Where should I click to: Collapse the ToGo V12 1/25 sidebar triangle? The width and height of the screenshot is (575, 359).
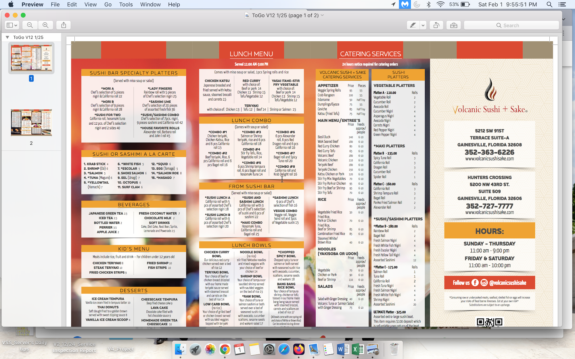click(7, 37)
